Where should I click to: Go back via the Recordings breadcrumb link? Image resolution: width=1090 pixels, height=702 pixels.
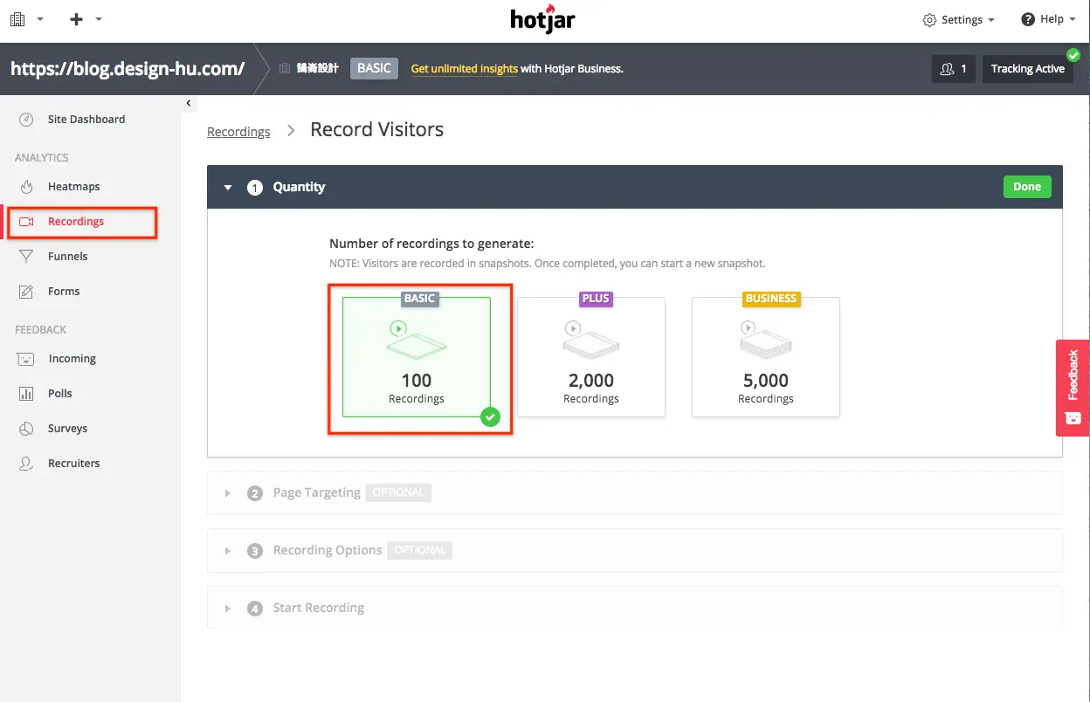click(x=238, y=132)
